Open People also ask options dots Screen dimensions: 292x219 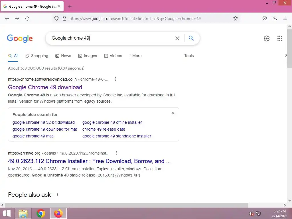[x=57, y=194]
